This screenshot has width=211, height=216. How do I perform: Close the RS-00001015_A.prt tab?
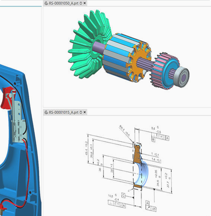(85, 112)
